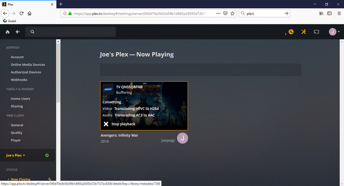Viewport: 344px width, 186px height.
Task: Click the Transcoding AC3 to AAC text
Action: (134, 115)
